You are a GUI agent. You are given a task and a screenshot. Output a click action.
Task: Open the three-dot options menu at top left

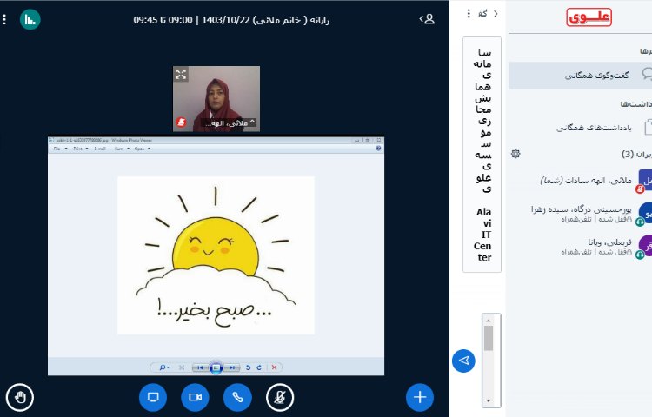click(4, 18)
